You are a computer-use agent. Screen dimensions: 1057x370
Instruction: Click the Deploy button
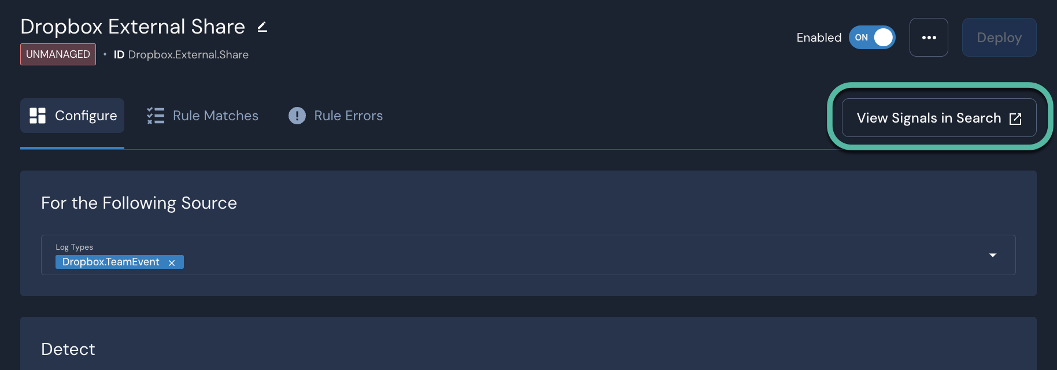pos(999,37)
